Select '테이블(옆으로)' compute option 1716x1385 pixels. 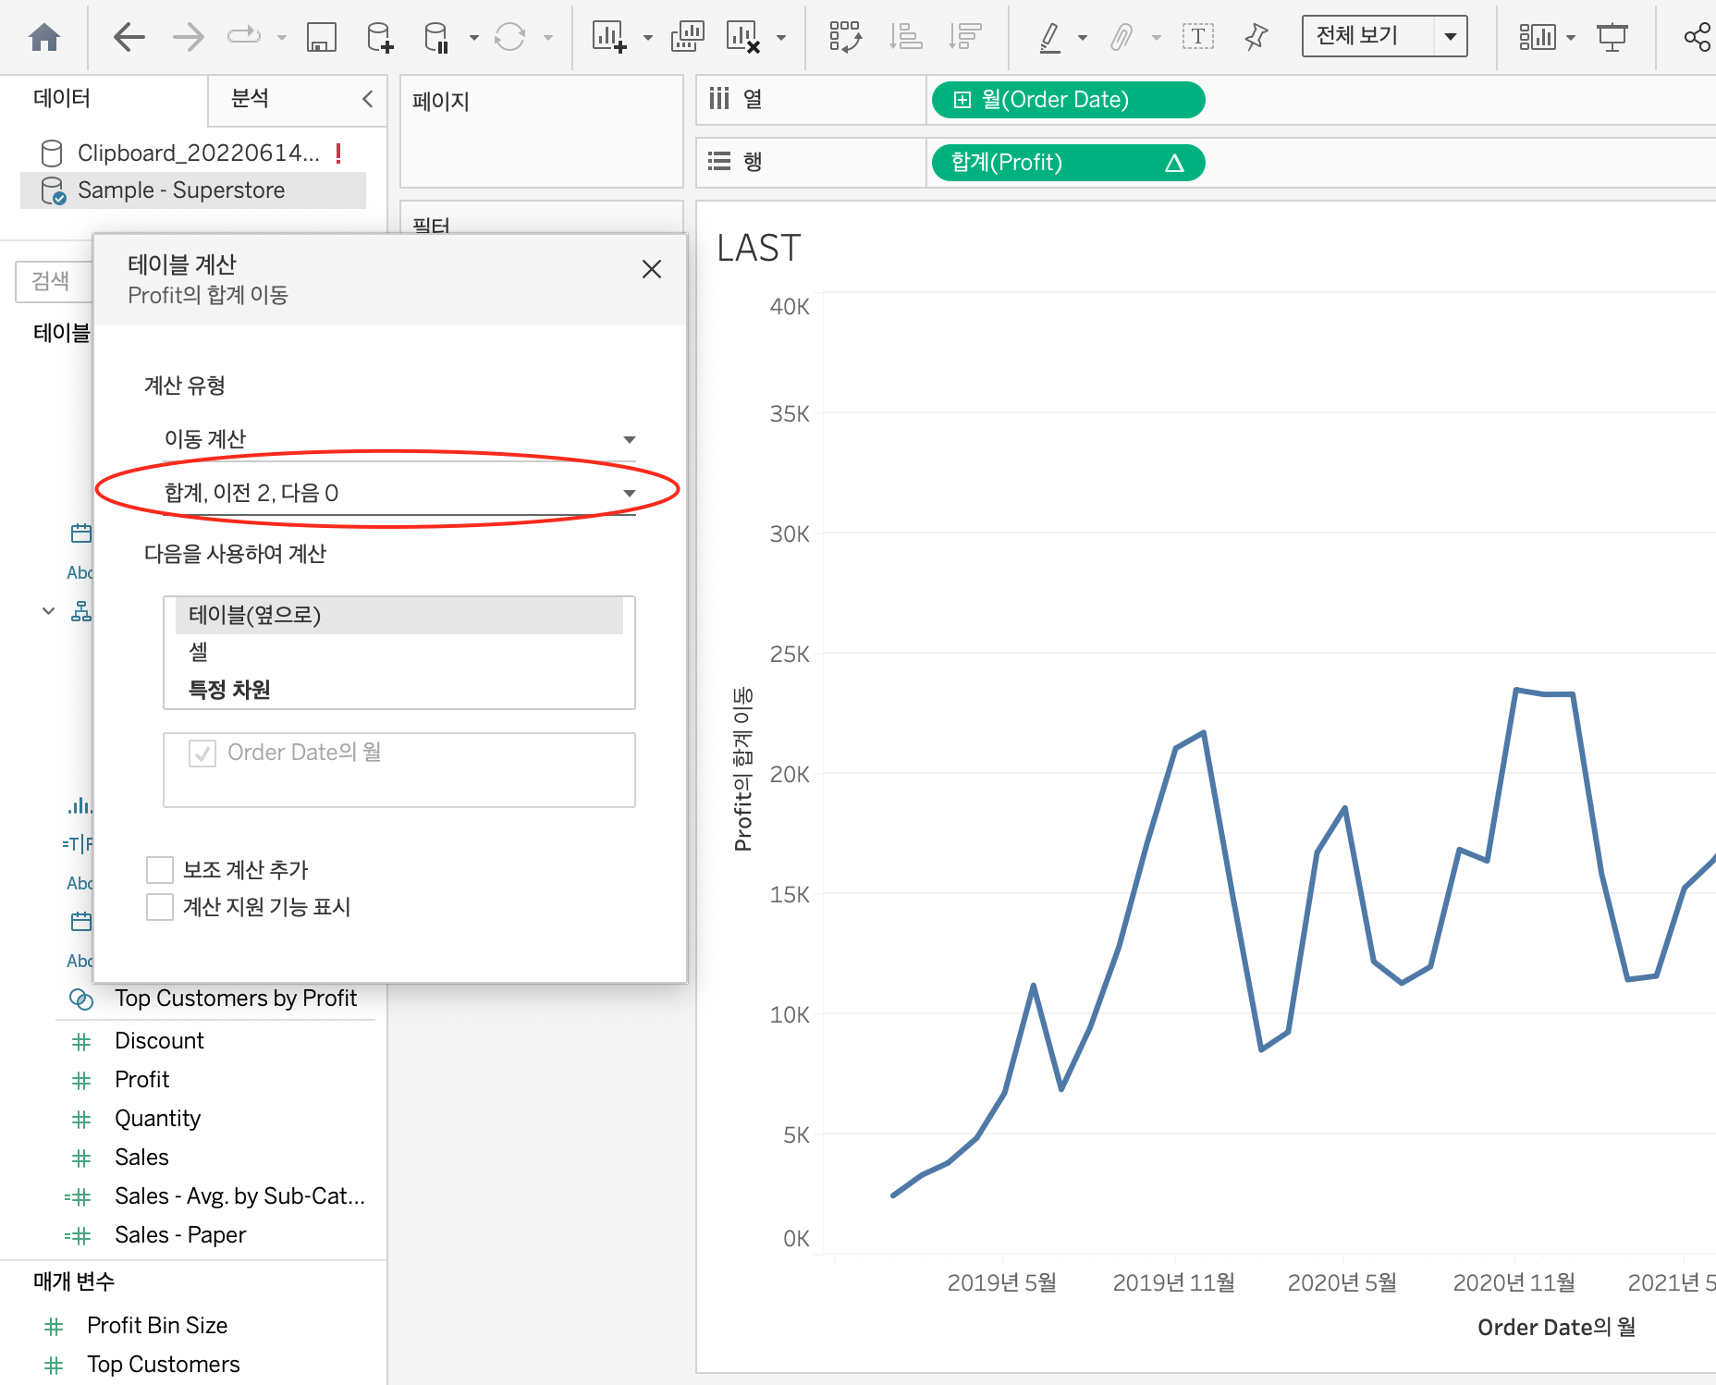(x=399, y=616)
